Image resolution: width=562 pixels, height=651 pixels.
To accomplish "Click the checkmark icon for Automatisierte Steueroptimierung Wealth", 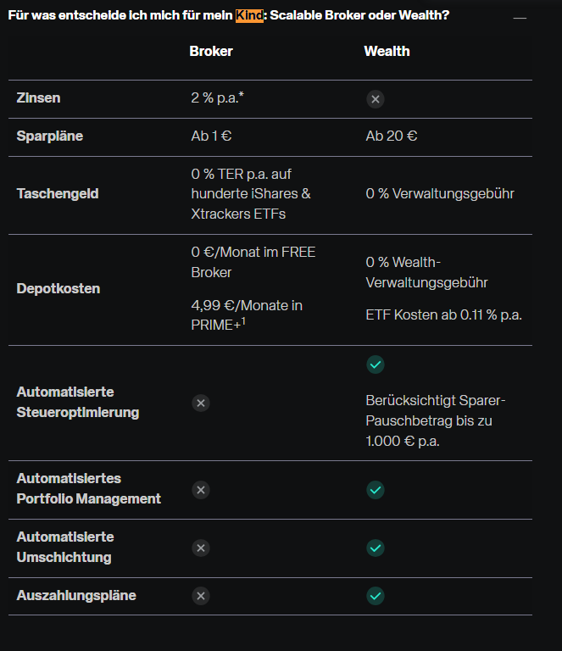I will 376,364.
